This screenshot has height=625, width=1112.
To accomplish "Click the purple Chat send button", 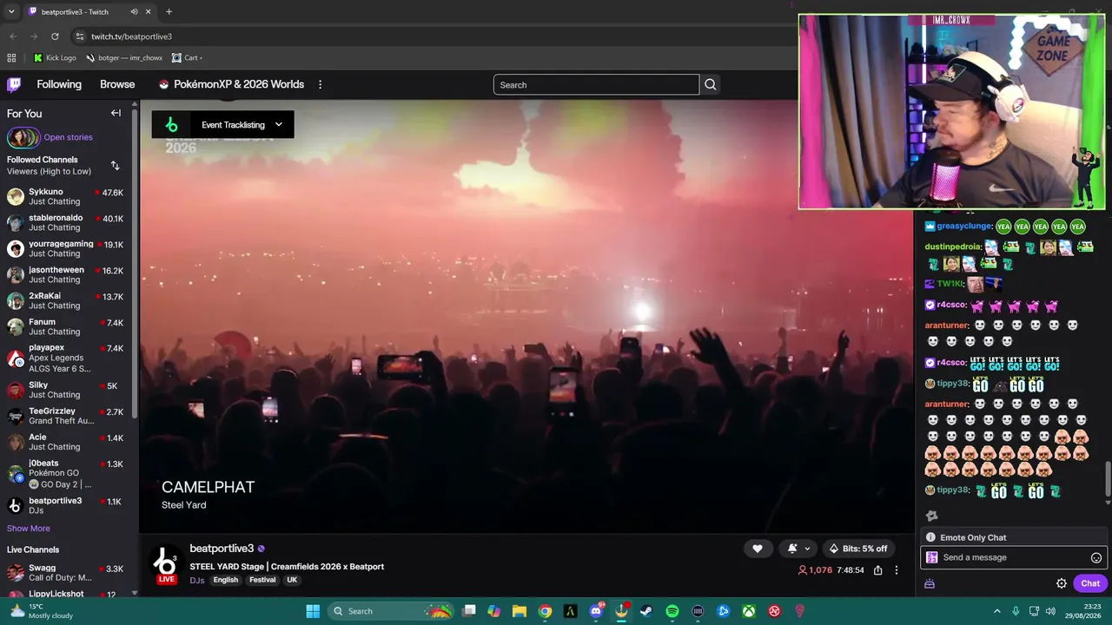I will pos(1090,583).
